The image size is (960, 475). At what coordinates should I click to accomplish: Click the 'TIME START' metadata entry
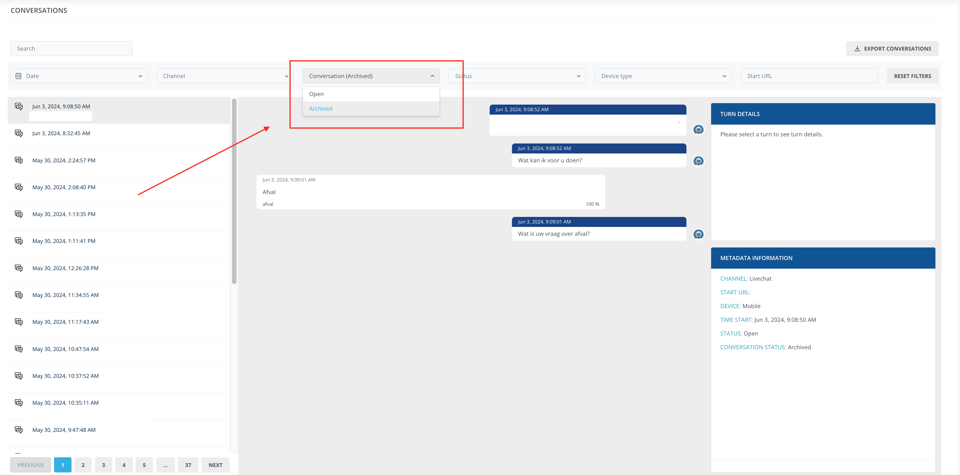(x=768, y=320)
